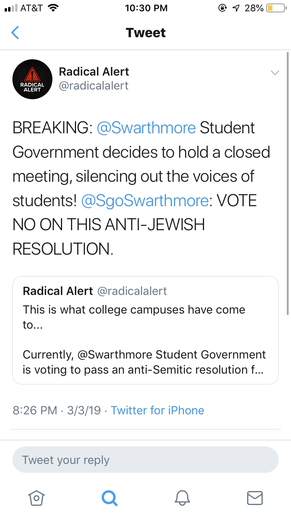Tap the Radical Alert display name
This screenshot has width=291, height=517.
tap(94, 72)
